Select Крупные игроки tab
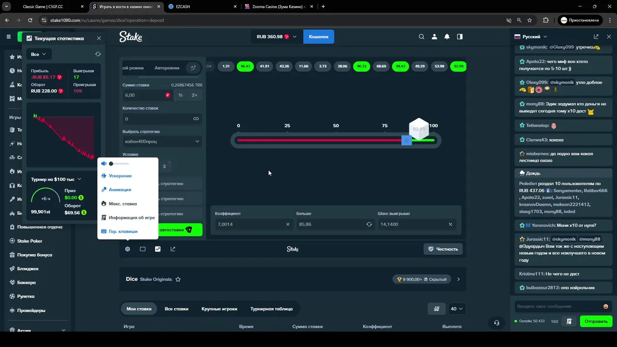 point(219,309)
